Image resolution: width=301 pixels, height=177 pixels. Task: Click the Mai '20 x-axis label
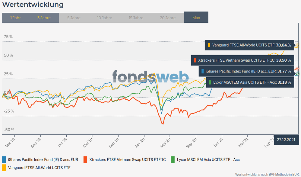[x=166, y=143]
